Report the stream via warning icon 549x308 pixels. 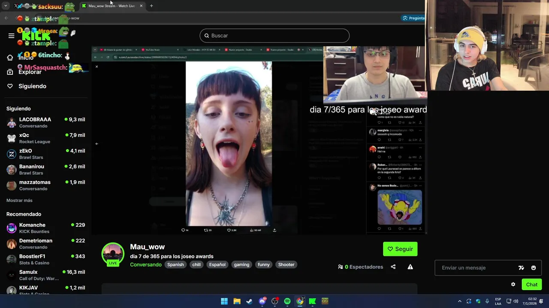coord(410,267)
